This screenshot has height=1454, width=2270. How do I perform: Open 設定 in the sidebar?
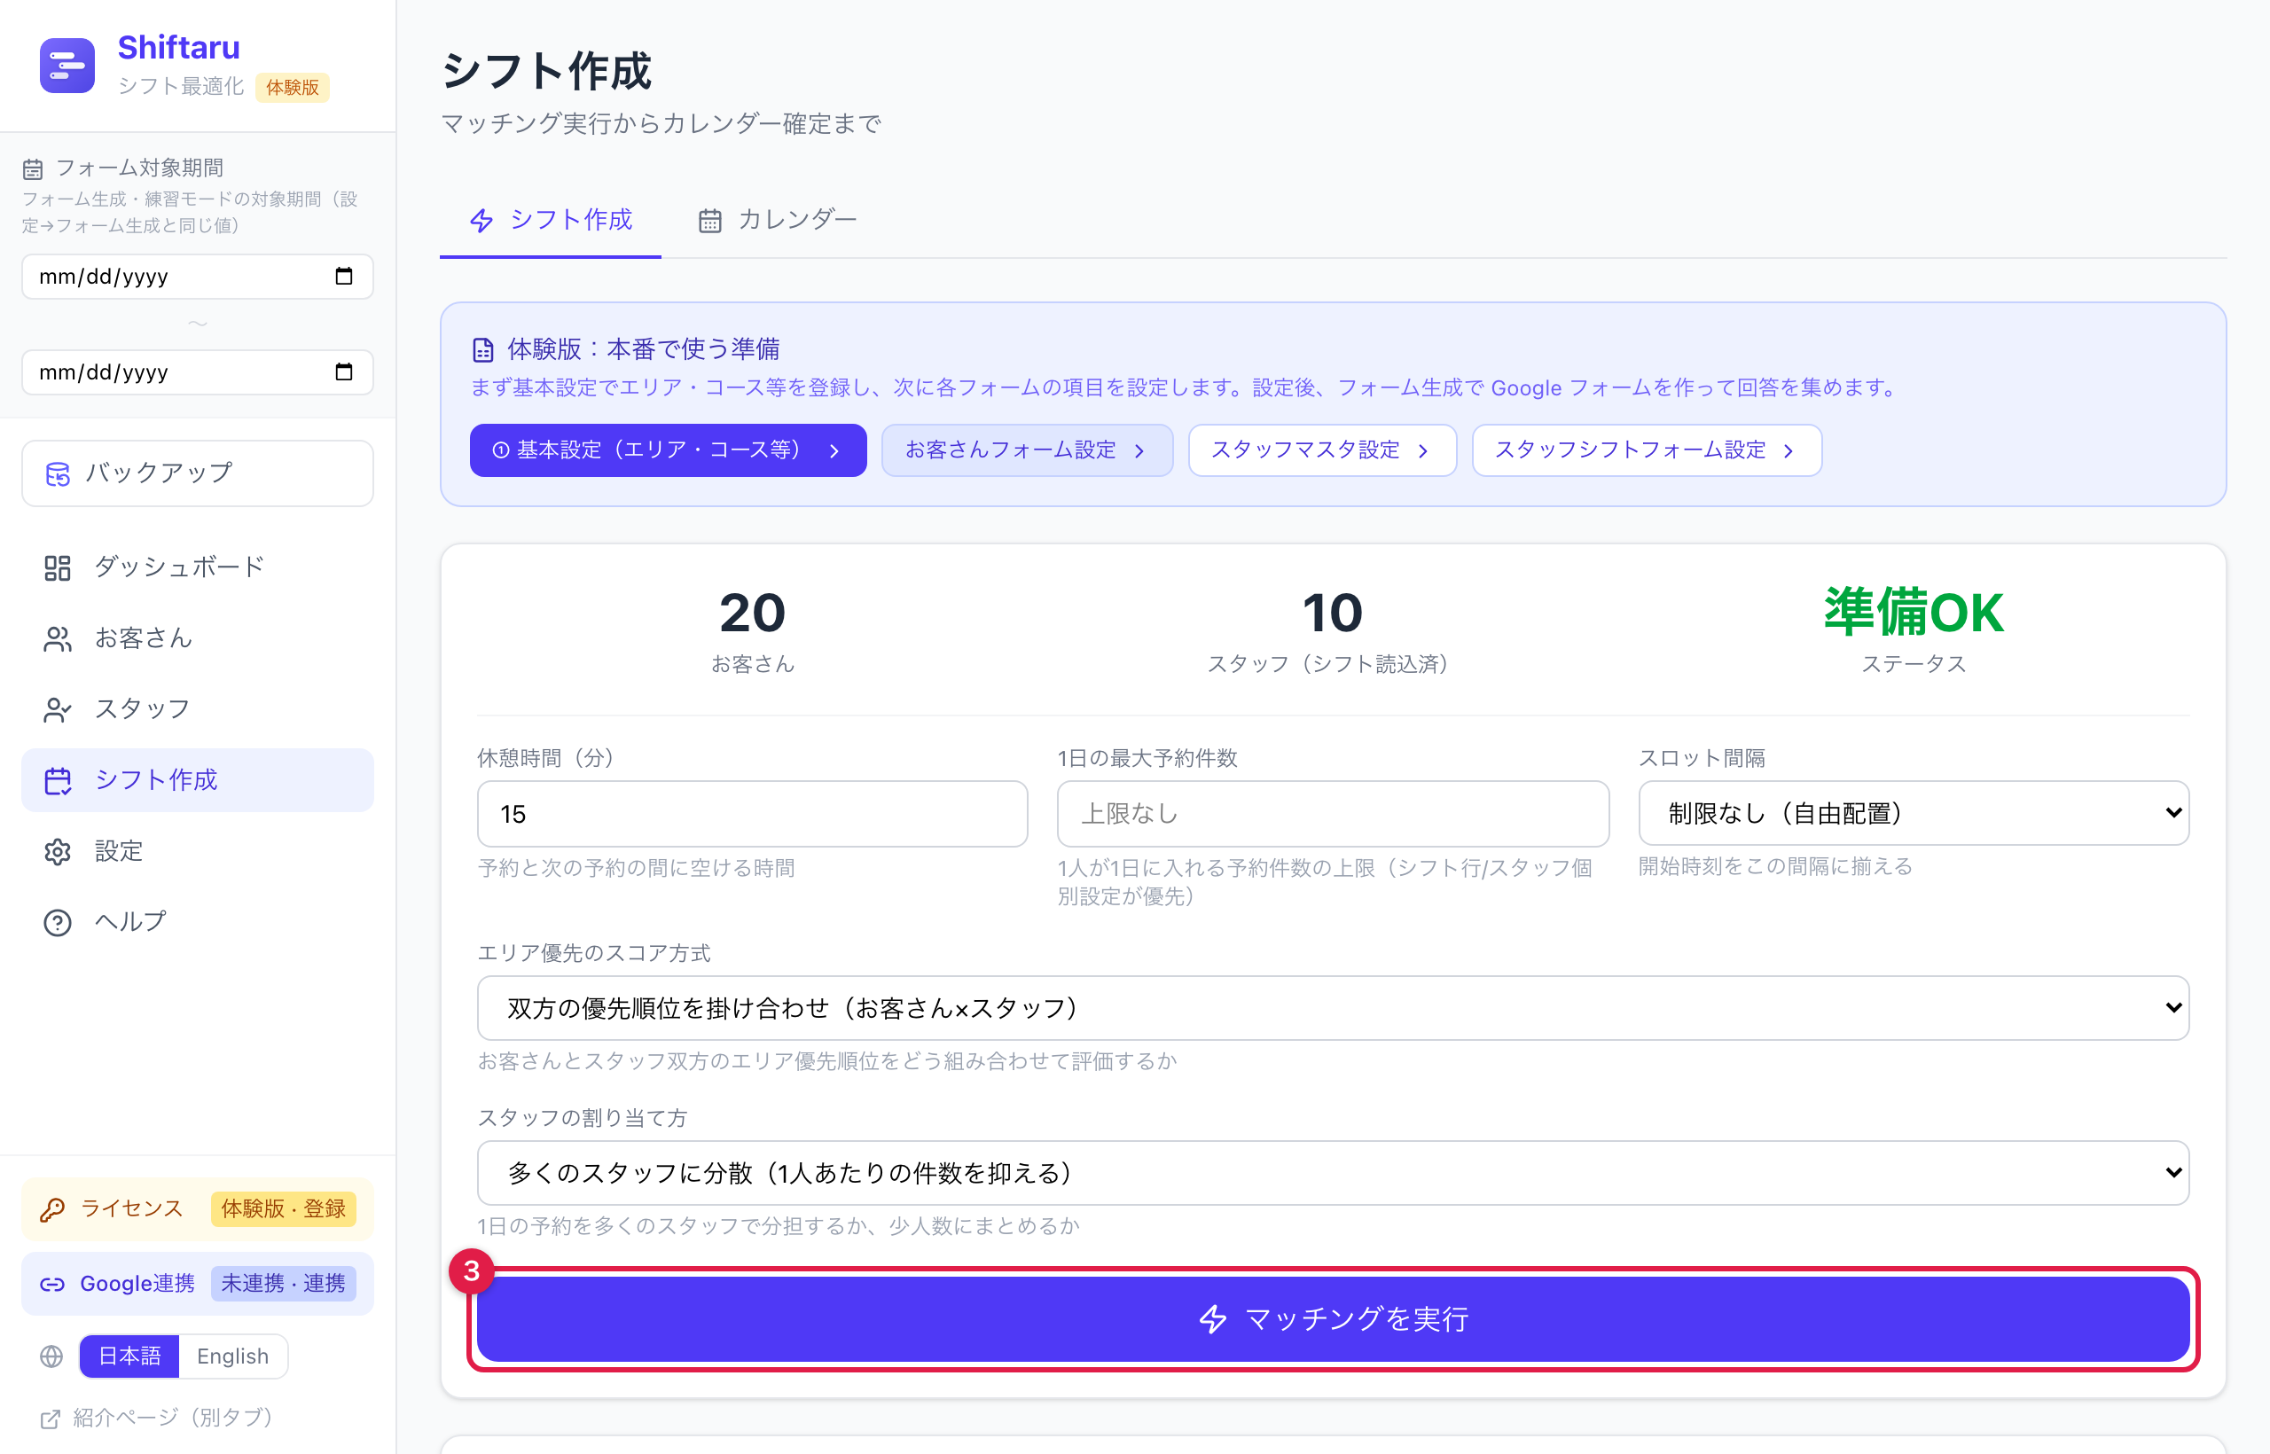pos(198,852)
